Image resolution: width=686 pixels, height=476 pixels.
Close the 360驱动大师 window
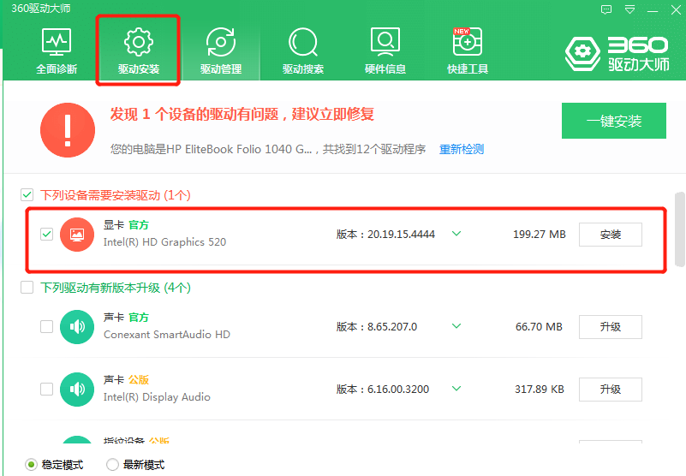pyautogui.click(x=676, y=9)
